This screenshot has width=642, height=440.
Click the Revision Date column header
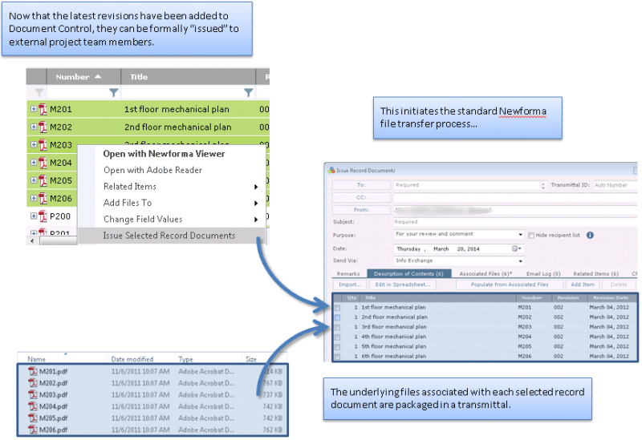(x=611, y=297)
